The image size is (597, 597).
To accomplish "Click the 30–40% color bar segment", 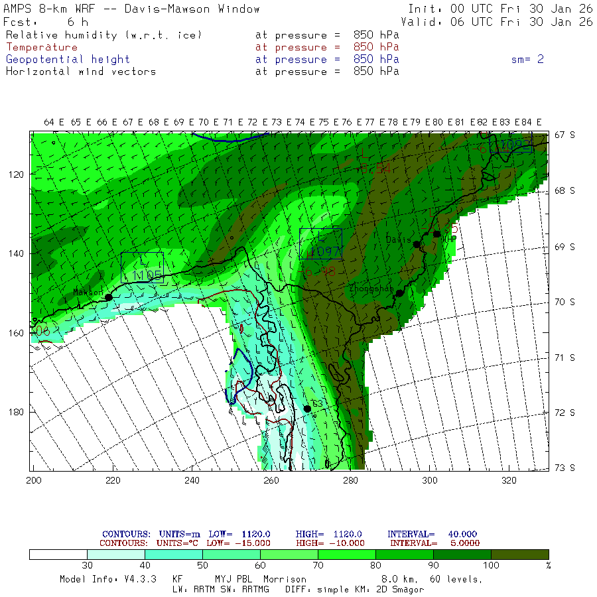I will tap(116, 555).
